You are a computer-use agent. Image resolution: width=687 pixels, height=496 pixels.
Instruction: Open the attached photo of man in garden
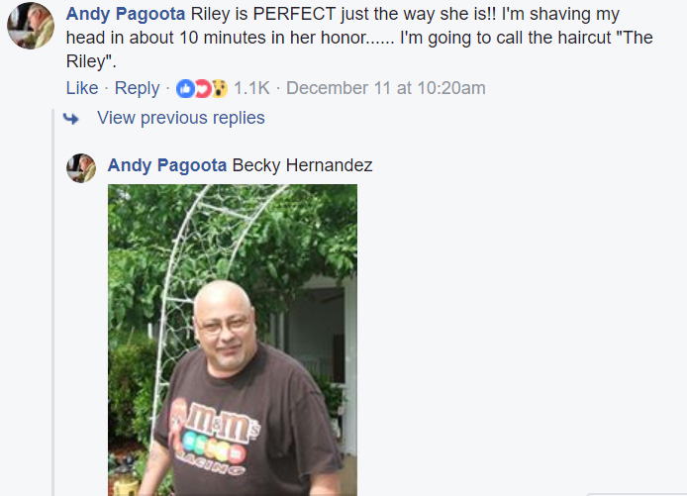[x=233, y=340]
